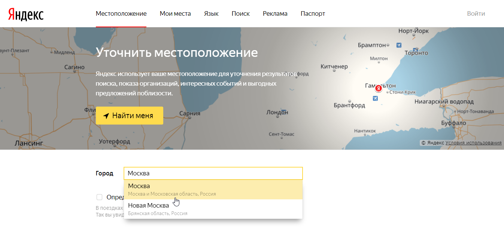Click the Брамптон city label

(x=372, y=45)
